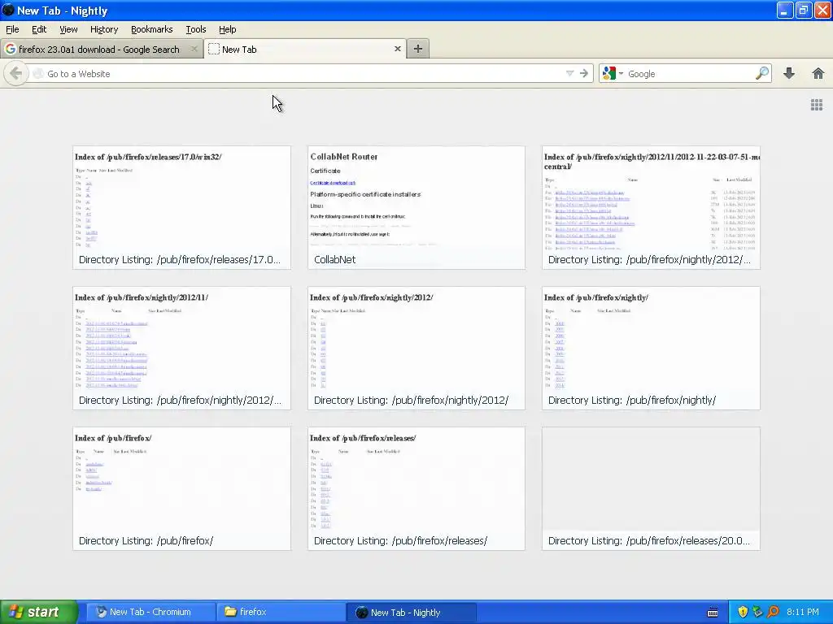Click New Tab - Nightly taskbar button
833x624 pixels.
(411, 613)
